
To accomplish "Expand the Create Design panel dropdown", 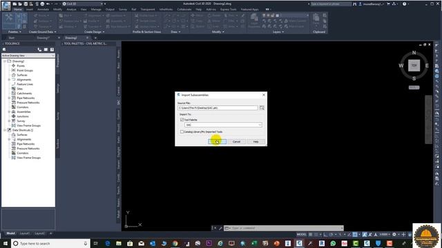I will 95,32.
